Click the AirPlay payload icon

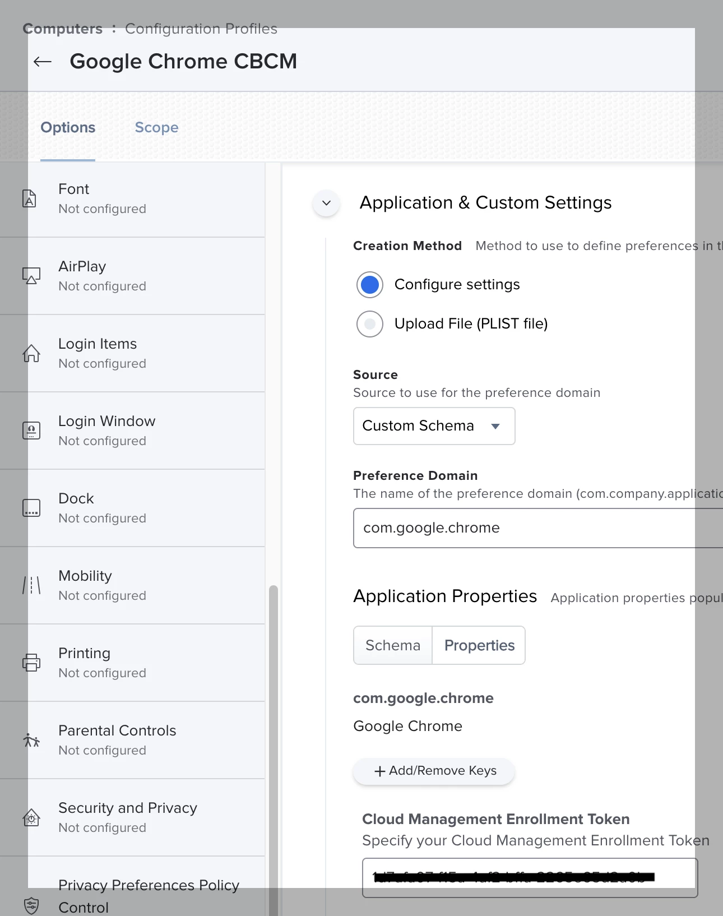[x=31, y=276]
